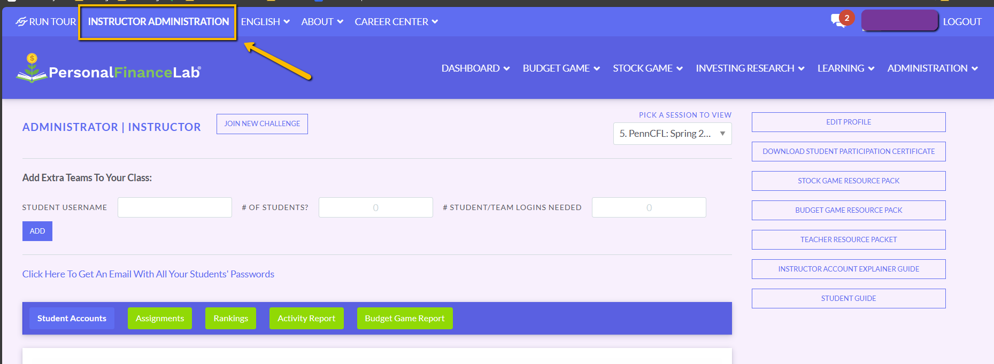
Task: Switch to the Rankings tab
Action: point(231,319)
